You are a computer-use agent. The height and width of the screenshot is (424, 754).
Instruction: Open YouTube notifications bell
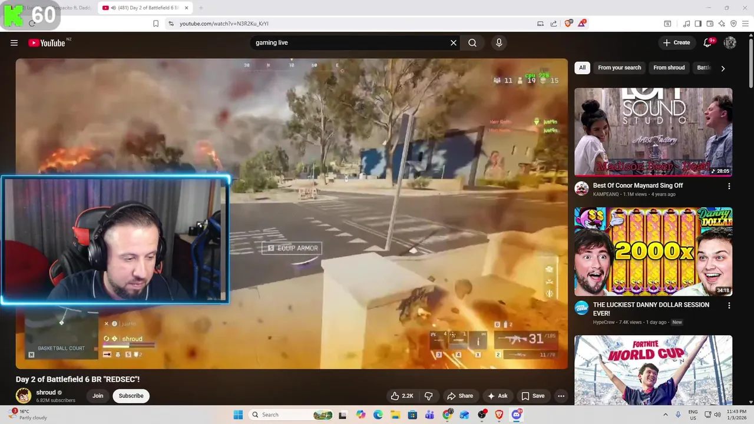708,42
